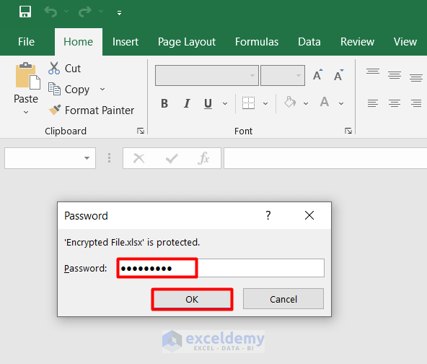Open the View tab

tap(405, 42)
